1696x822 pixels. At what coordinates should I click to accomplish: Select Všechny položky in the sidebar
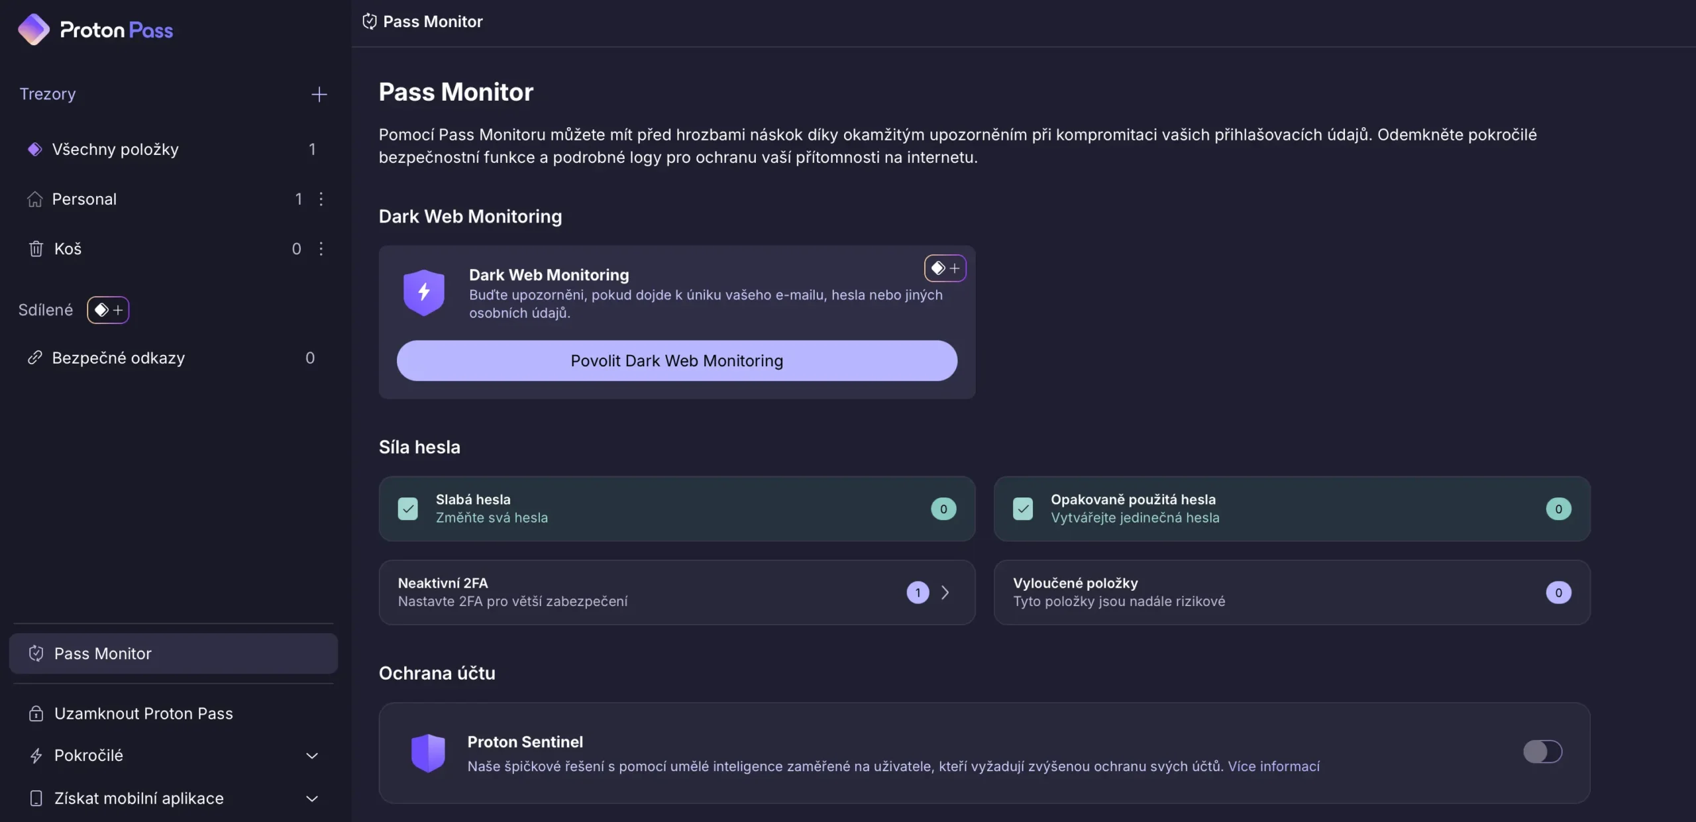click(x=115, y=149)
